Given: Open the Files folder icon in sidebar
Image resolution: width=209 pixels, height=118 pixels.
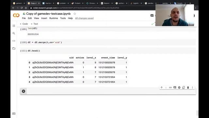Looking at the screenshot, I should (x=14, y=49).
